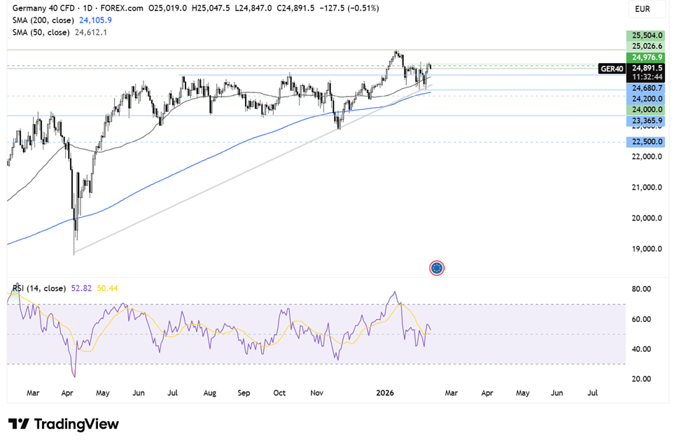Click the Nov label on time axis
This screenshot has height=445, width=679.
click(x=316, y=393)
